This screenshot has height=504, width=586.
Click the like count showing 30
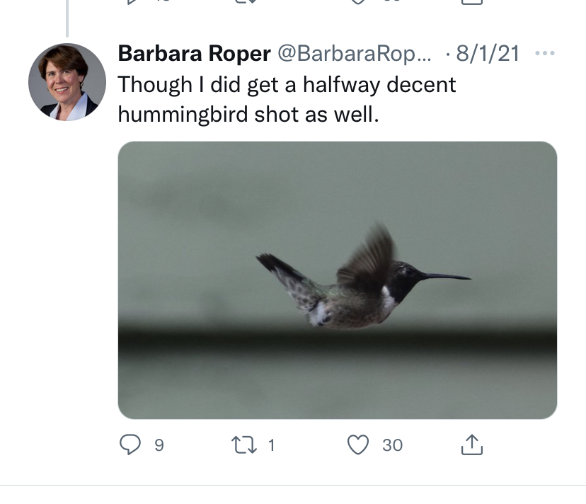392,445
